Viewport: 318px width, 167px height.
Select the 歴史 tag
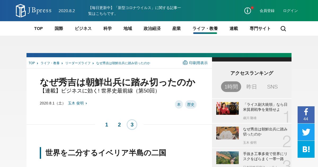pos(191,104)
